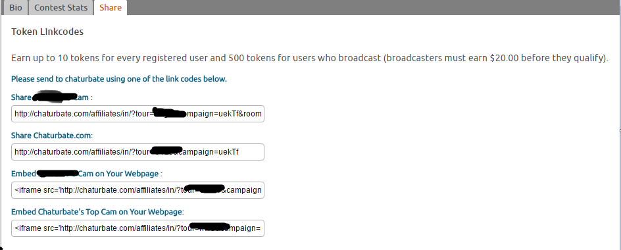The width and height of the screenshot is (621, 250).
Task: Click the share cam link code field ending in room
Action: coord(138,114)
